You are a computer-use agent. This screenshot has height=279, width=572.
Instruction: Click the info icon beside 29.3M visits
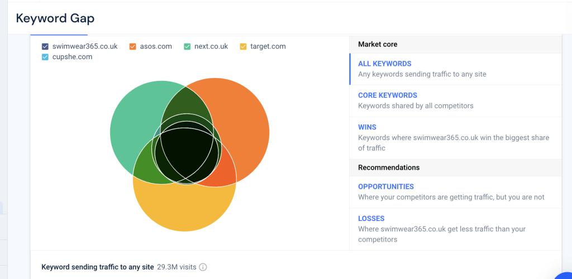[x=203, y=267]
